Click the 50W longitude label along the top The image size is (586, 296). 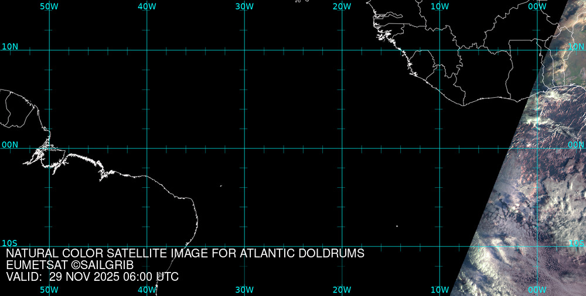pyautogui.click(x=49, y=6)
